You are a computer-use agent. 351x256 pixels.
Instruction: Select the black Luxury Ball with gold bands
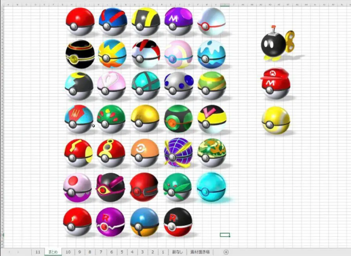pos(80,53)
